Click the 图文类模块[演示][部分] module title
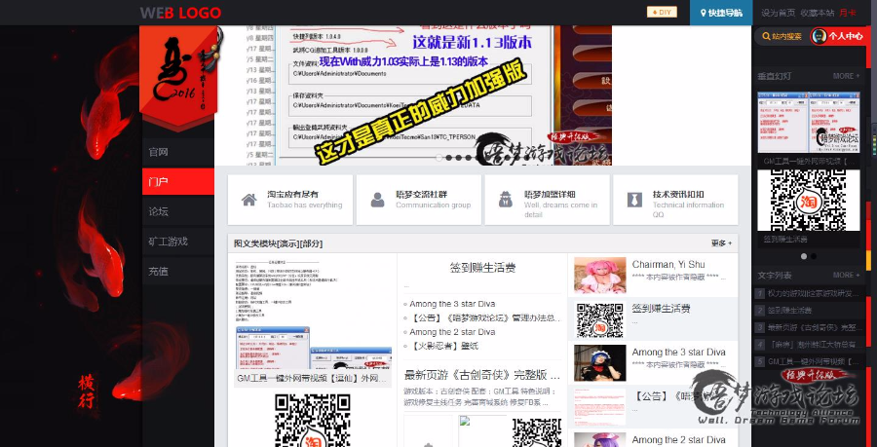 (278, 243)
